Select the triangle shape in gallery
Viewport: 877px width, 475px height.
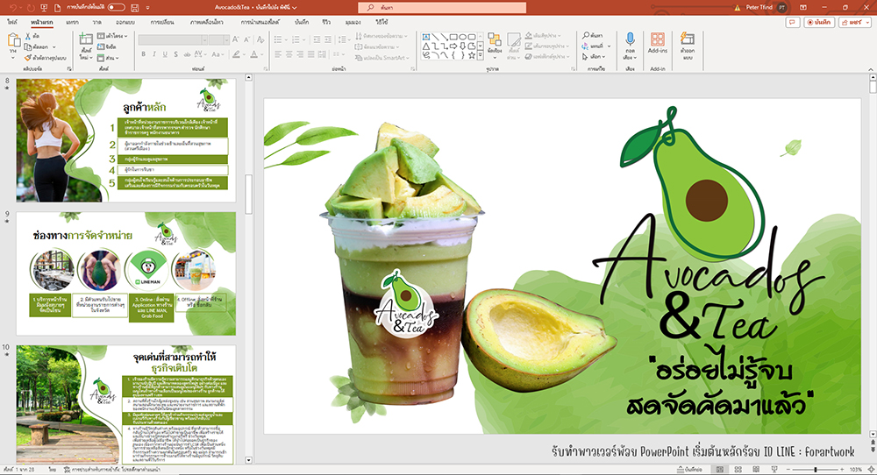tap(426, 46)
